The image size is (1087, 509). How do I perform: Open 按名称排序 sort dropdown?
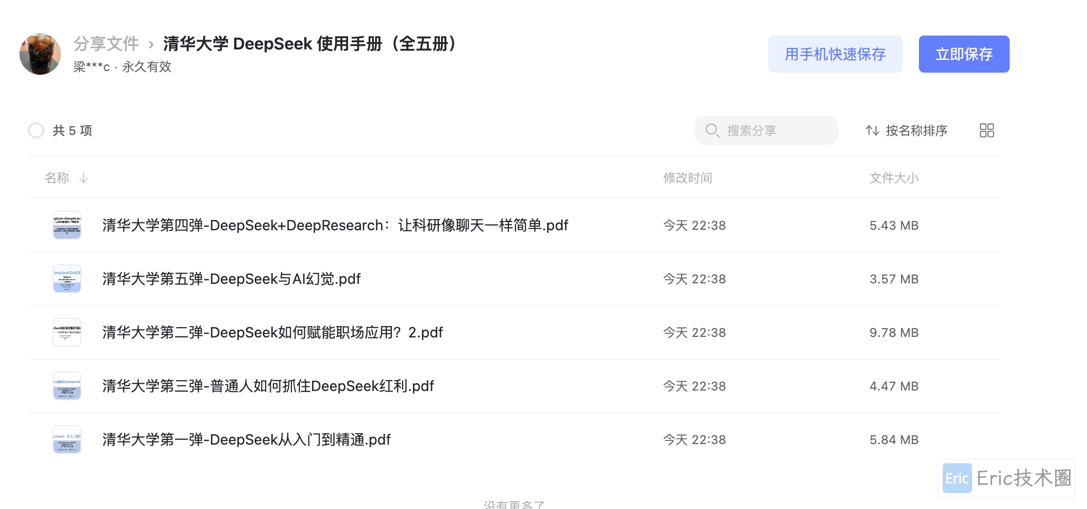(x=906, y=130)
